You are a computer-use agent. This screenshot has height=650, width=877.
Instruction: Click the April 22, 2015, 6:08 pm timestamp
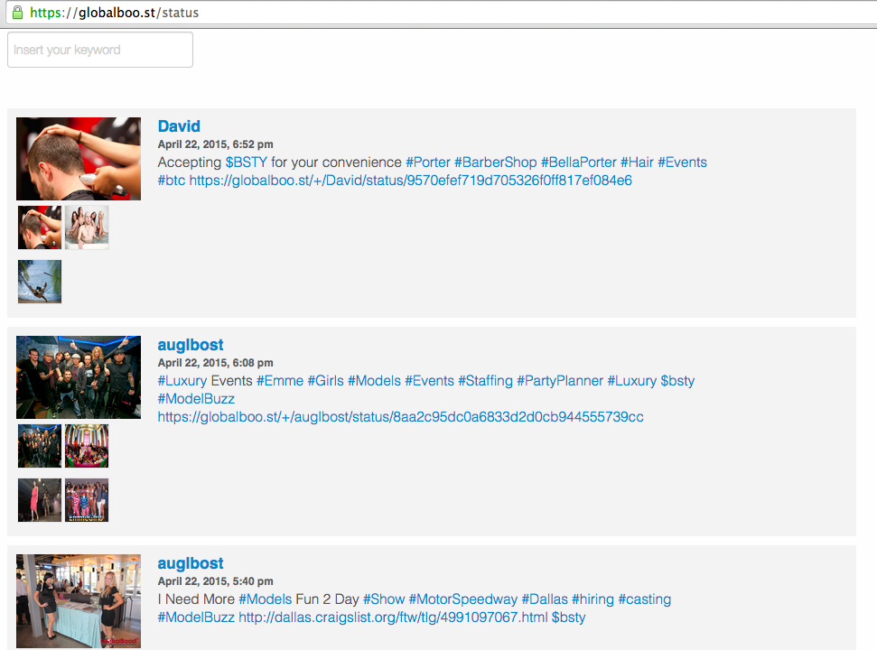pos(215,363)
